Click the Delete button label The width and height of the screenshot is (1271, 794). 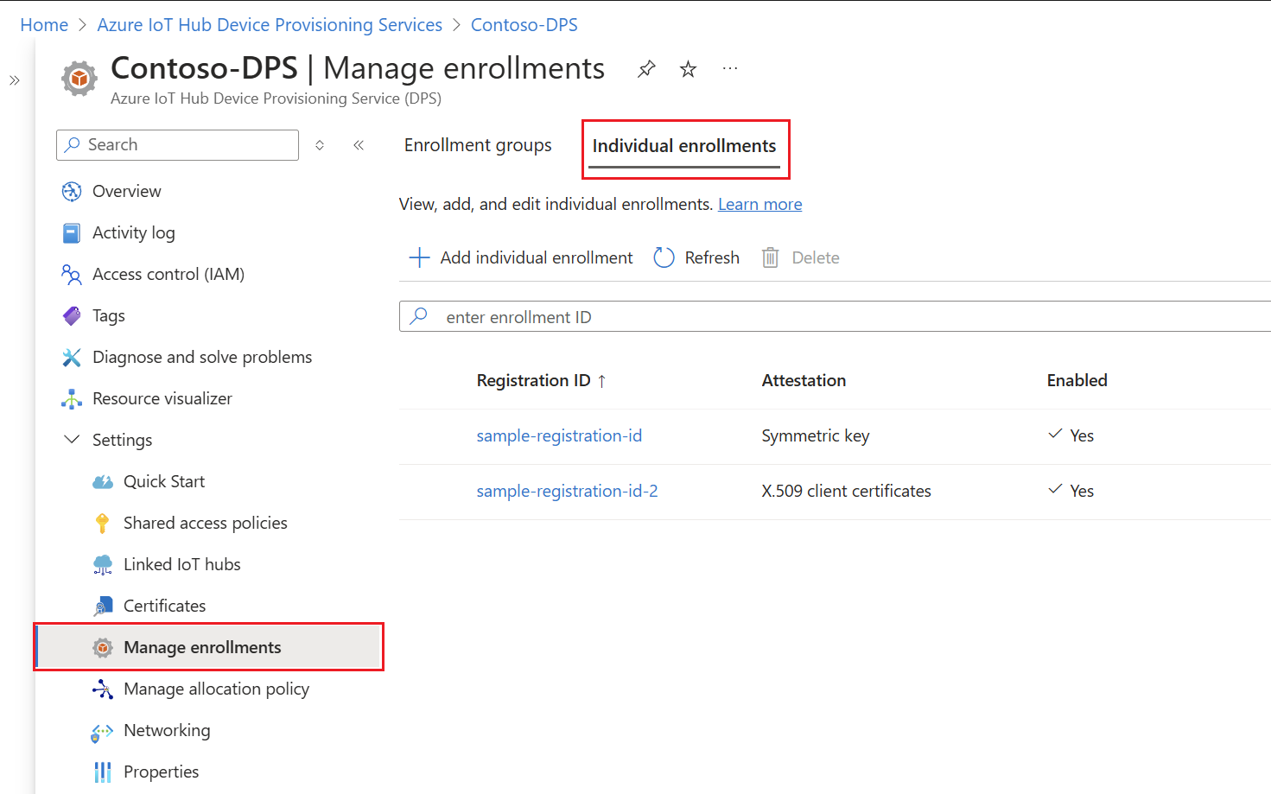(816, 257)
